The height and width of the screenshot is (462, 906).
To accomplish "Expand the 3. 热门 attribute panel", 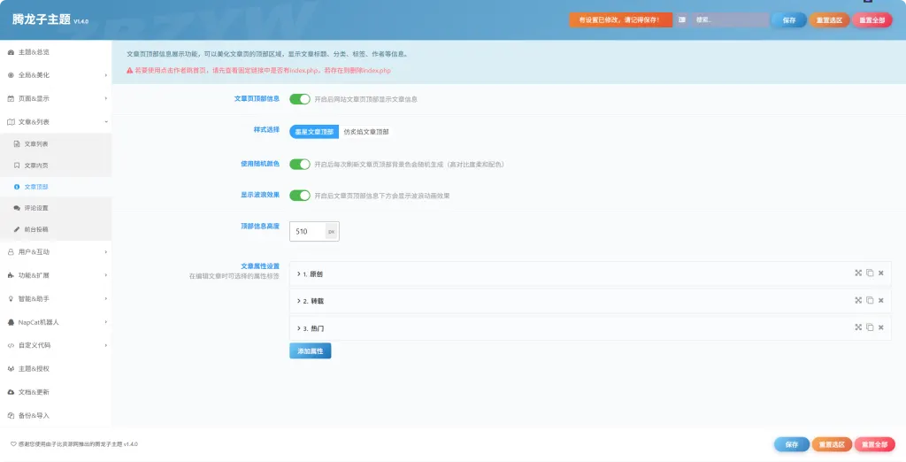I will click(x=590, y=327).
